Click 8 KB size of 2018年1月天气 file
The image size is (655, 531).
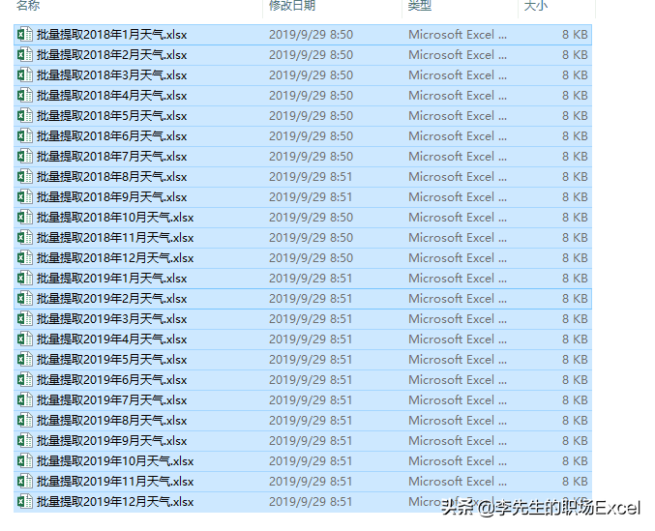click(x=575, y=35)
